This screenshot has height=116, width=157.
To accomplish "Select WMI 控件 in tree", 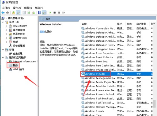I will [19, 69].
